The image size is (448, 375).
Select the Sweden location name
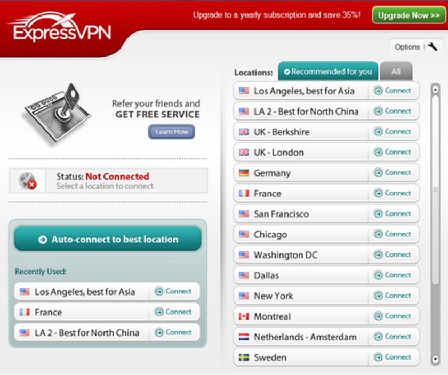click(270, 357)
